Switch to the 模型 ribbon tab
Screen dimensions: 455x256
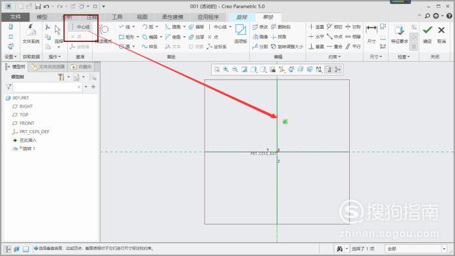click(42, 17)
